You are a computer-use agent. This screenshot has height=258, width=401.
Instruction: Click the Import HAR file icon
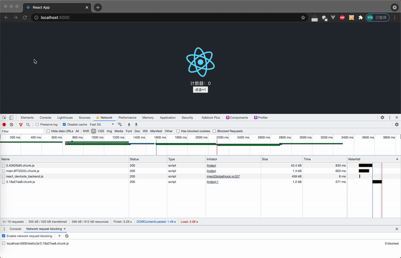(x=129, y=124)
